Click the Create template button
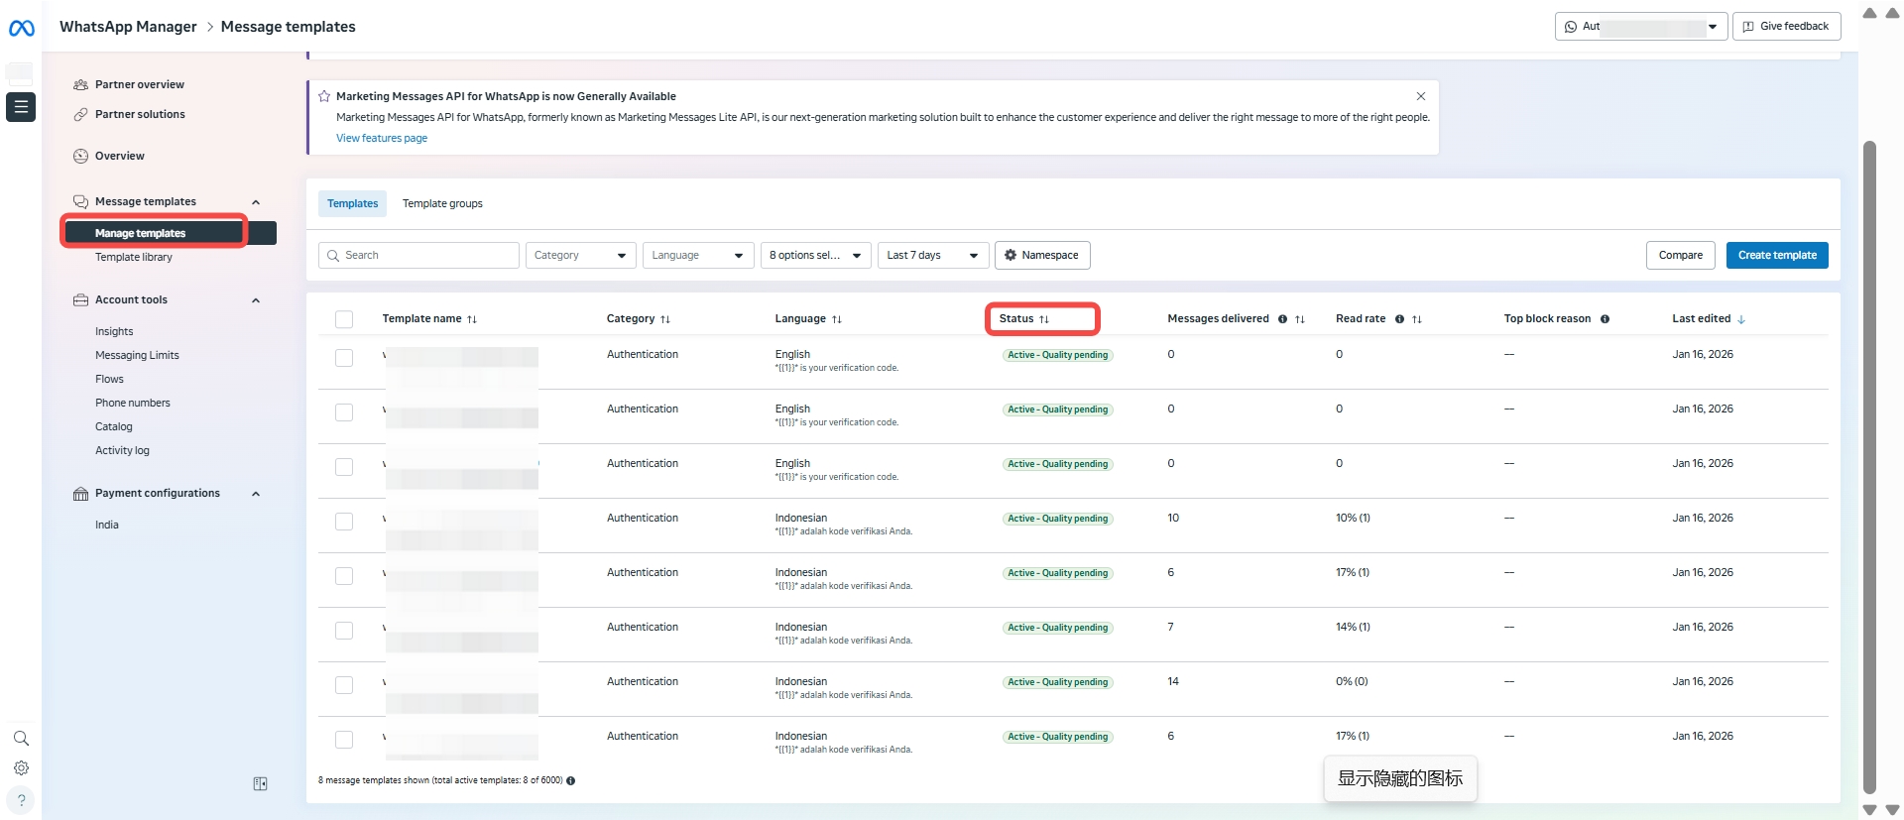 click(x=1776, y=256)
